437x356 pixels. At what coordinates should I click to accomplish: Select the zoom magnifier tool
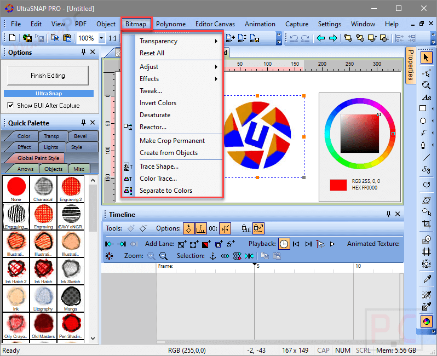point(426,85)
